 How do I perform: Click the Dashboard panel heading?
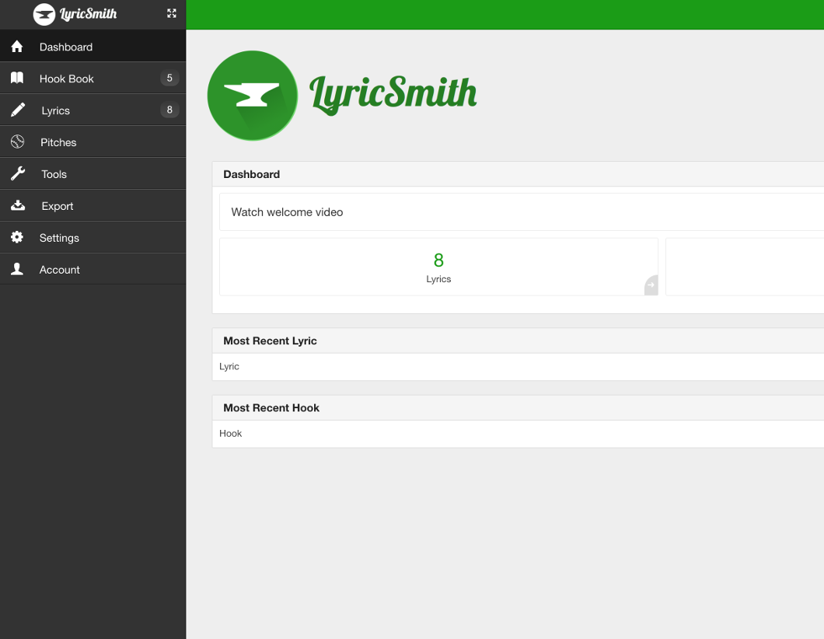[252, 174]
